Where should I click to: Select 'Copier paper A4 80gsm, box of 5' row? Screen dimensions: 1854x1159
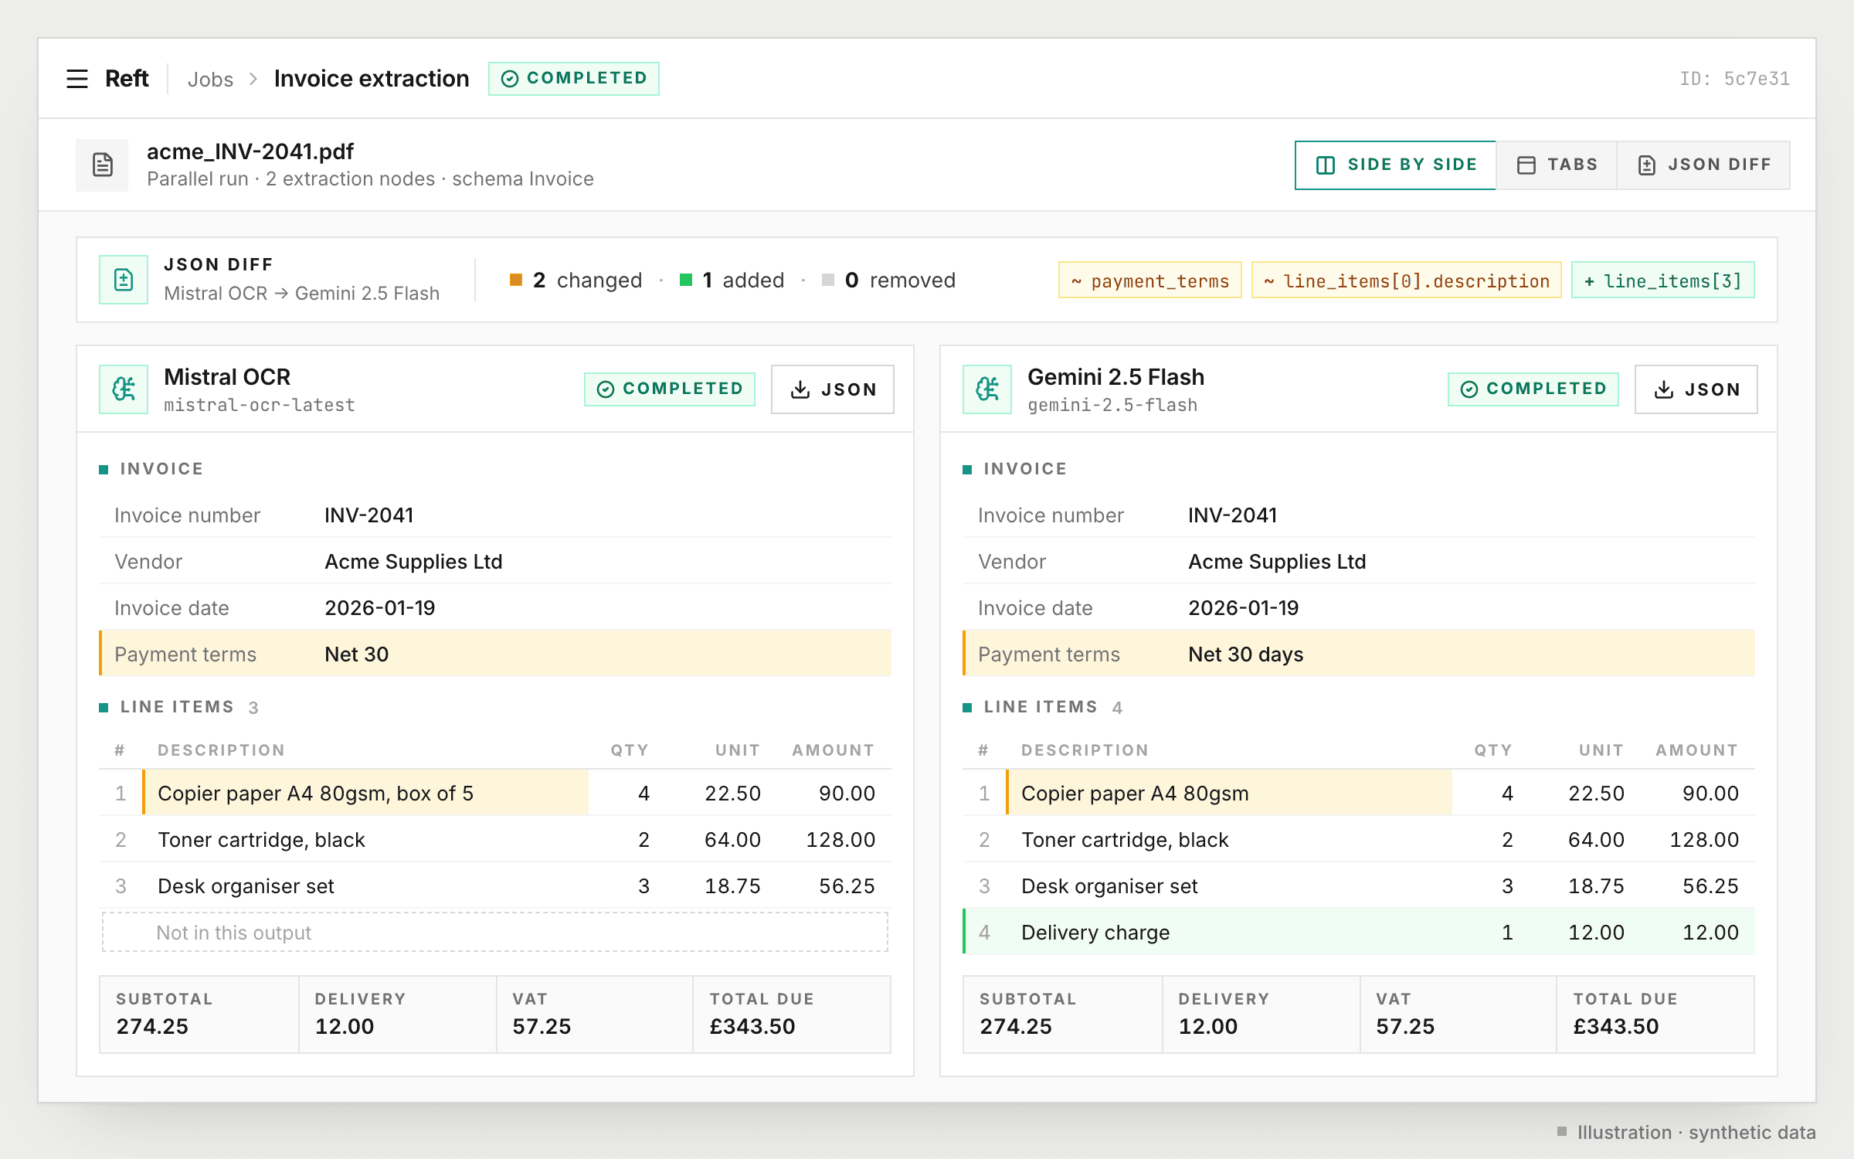point(495,793)
